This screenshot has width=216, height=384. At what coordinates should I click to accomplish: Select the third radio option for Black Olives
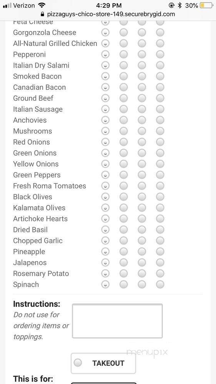click(x=142, y=197)
